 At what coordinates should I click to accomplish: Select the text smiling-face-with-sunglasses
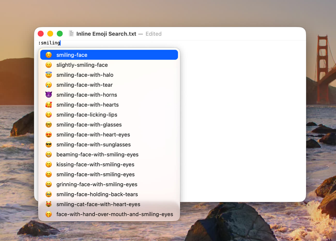click(x=94, y=145)
